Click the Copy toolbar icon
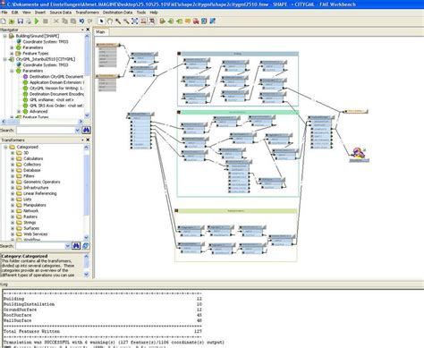This screenshot has height=348, width=424. click(x=64, y=21)
